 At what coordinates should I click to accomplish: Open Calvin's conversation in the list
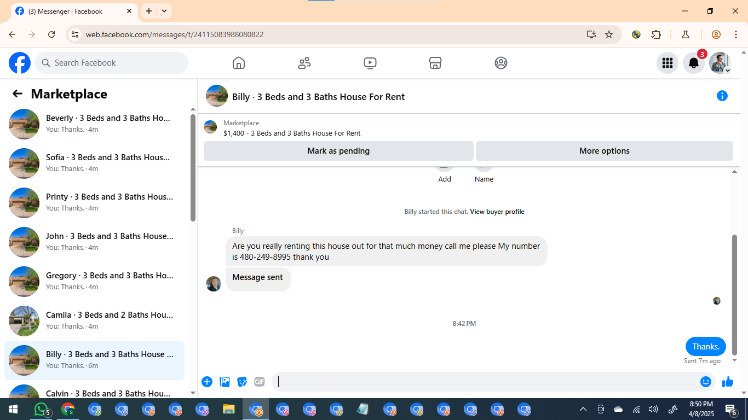94,389
